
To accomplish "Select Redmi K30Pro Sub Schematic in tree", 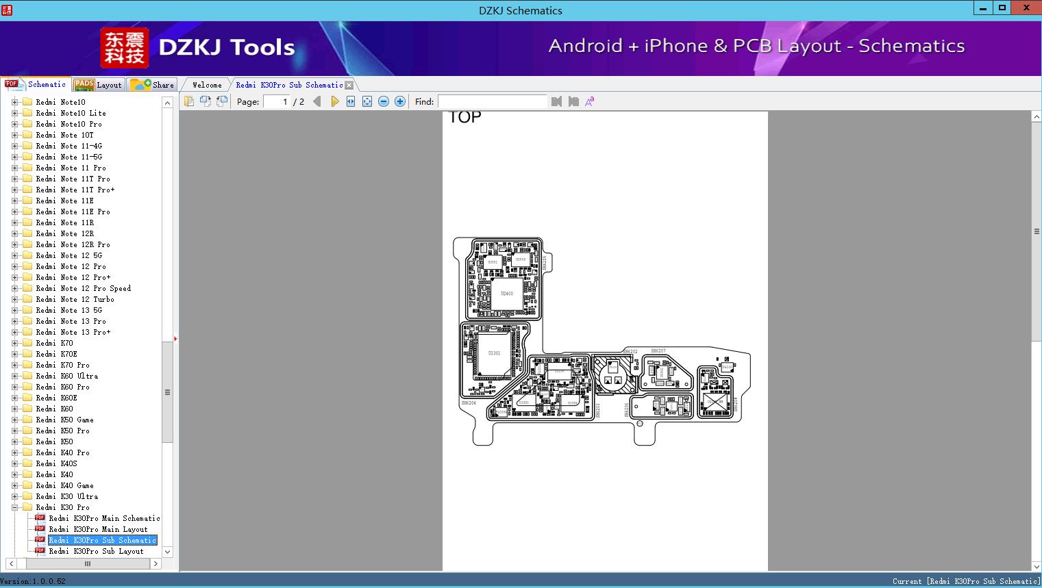I will click(103, 540).
